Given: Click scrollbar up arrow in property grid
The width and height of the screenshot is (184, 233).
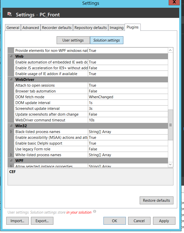Looking at the screenshot, I should pyautogui.click(x=170, y=50).
